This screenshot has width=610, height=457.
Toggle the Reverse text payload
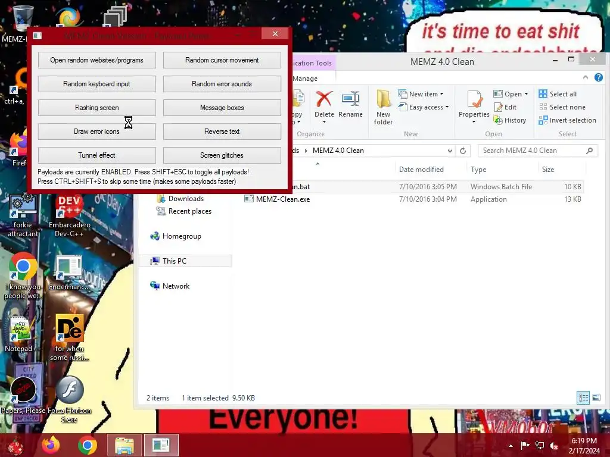pos(222,132)
